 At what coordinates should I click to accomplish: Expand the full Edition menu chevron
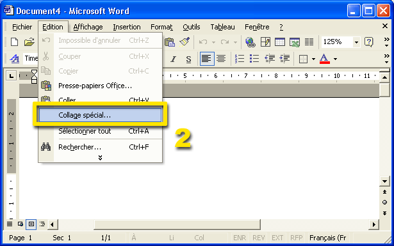pyautogui.click(x=100, y=158)
